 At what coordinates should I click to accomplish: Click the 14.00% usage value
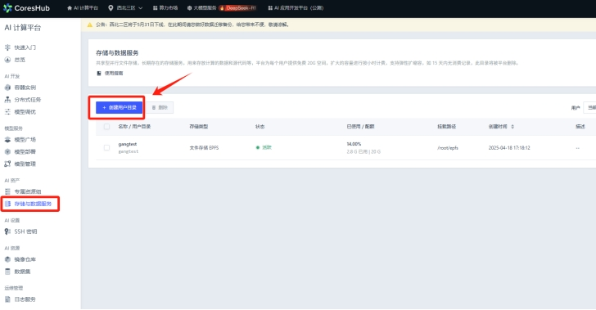(354, 144)
